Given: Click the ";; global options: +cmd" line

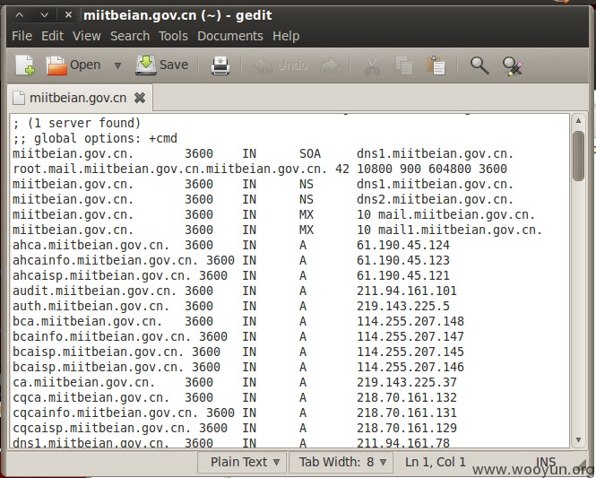Looking at the screenshot, I should (x=95, y=138).
